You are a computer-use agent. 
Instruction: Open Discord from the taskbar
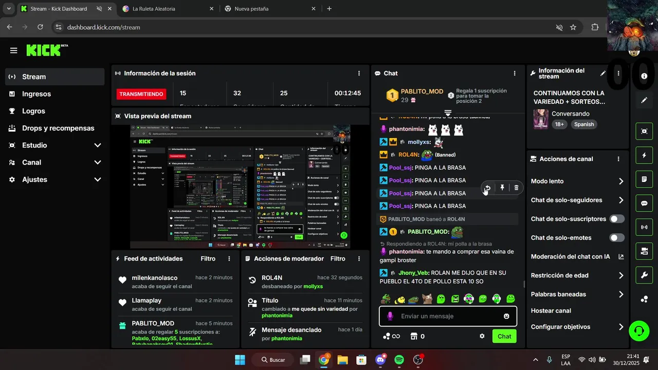(380, 360)
